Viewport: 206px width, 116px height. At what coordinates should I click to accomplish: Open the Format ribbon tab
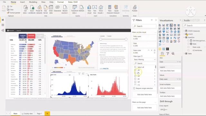[x=61, y=2]
